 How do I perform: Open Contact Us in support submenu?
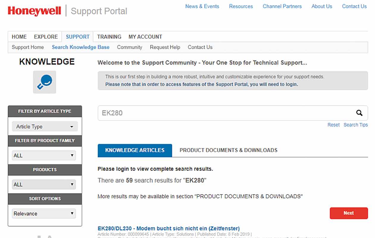coord(200,47)
